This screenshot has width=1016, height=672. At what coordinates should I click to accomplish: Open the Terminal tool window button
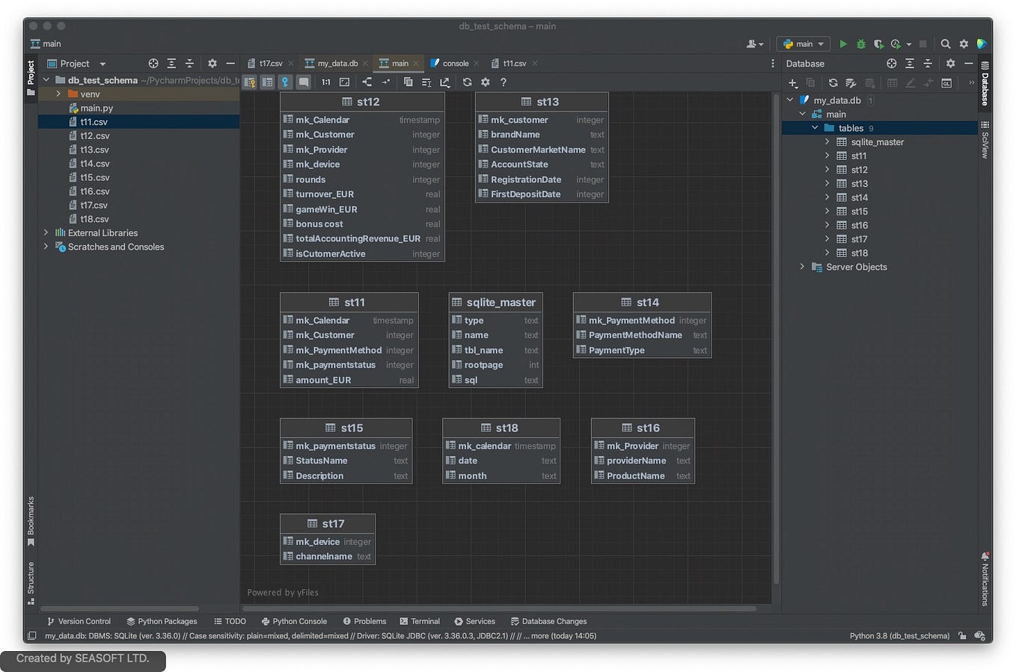[x=420, y=621]
